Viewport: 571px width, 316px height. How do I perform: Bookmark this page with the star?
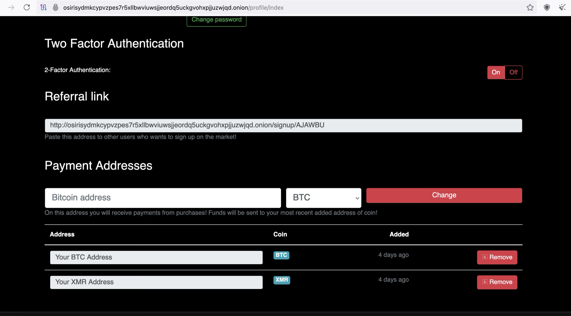pos(530,8)
